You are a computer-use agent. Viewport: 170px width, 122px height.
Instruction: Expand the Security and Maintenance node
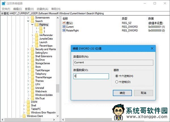[28, 49]
